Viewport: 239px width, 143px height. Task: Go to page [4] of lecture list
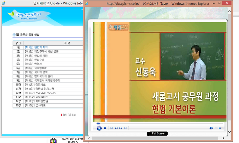tap(74, 115)
